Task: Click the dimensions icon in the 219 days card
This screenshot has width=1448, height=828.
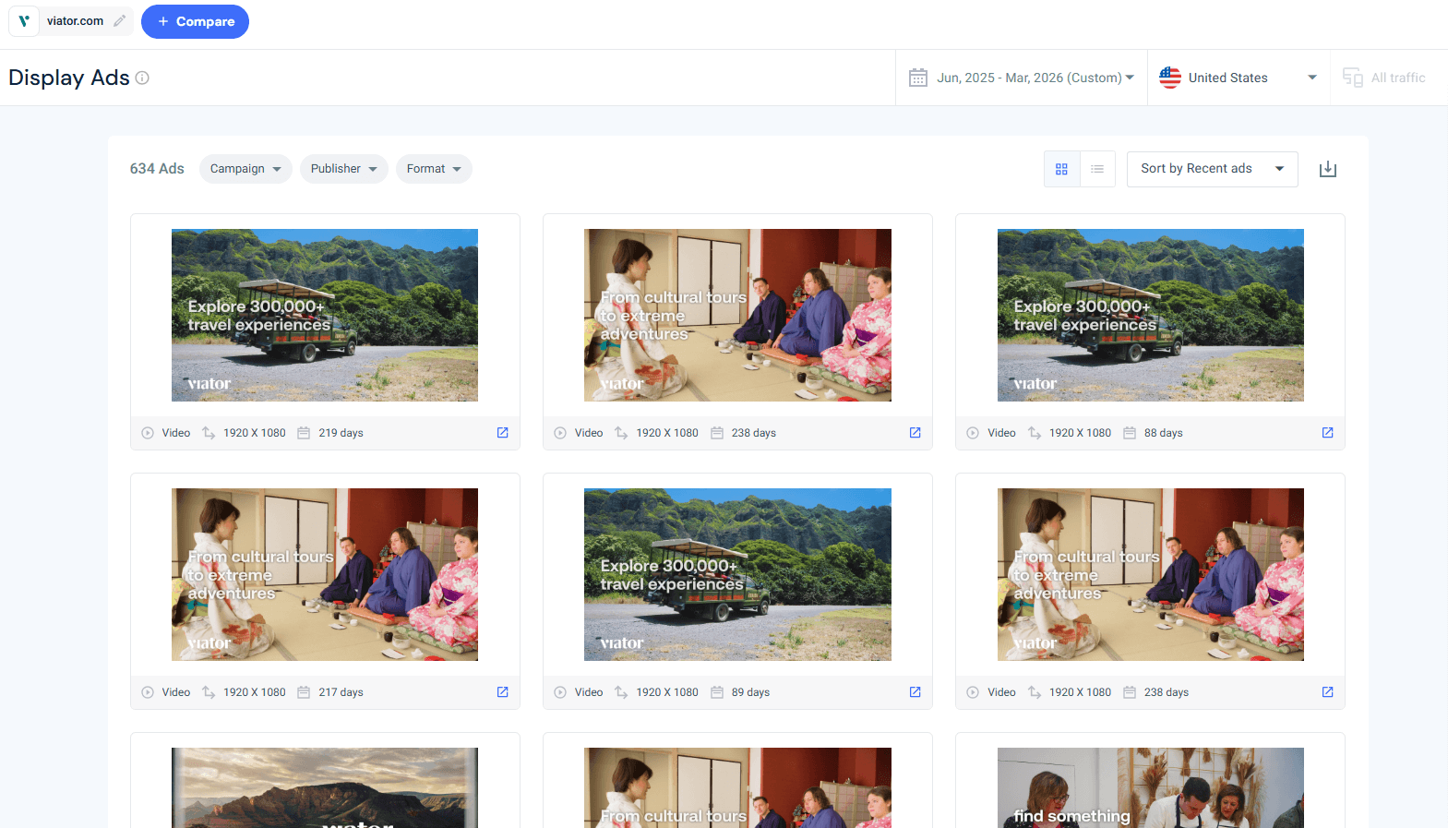Action: point(209,433)
